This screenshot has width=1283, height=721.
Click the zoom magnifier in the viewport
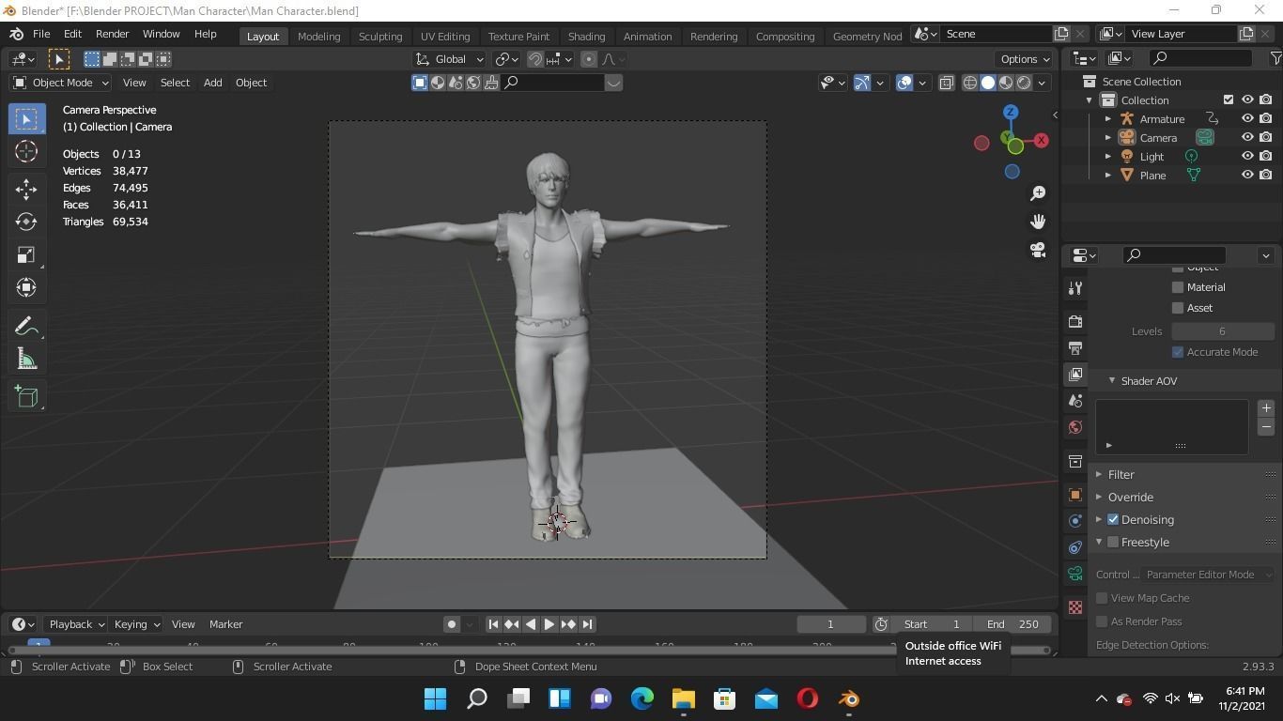tap(1038, 192)
